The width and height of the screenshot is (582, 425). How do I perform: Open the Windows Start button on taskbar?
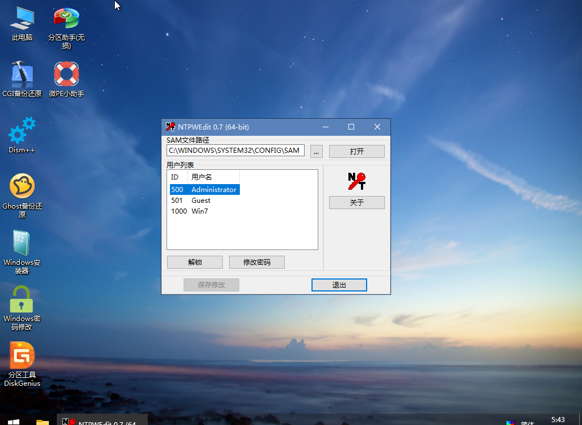(x=14, y=421)
